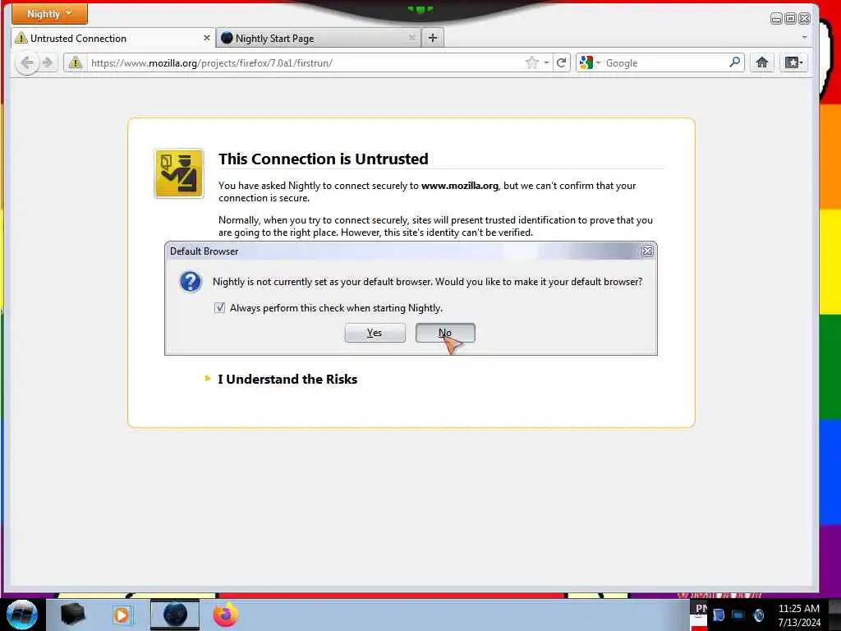
Task: Open the Bookmarks menu button
Action: point(793,62)
